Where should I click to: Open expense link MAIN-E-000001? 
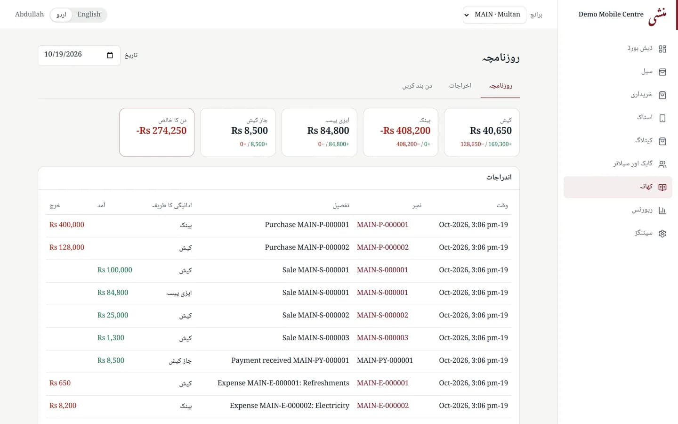point(383,383)
